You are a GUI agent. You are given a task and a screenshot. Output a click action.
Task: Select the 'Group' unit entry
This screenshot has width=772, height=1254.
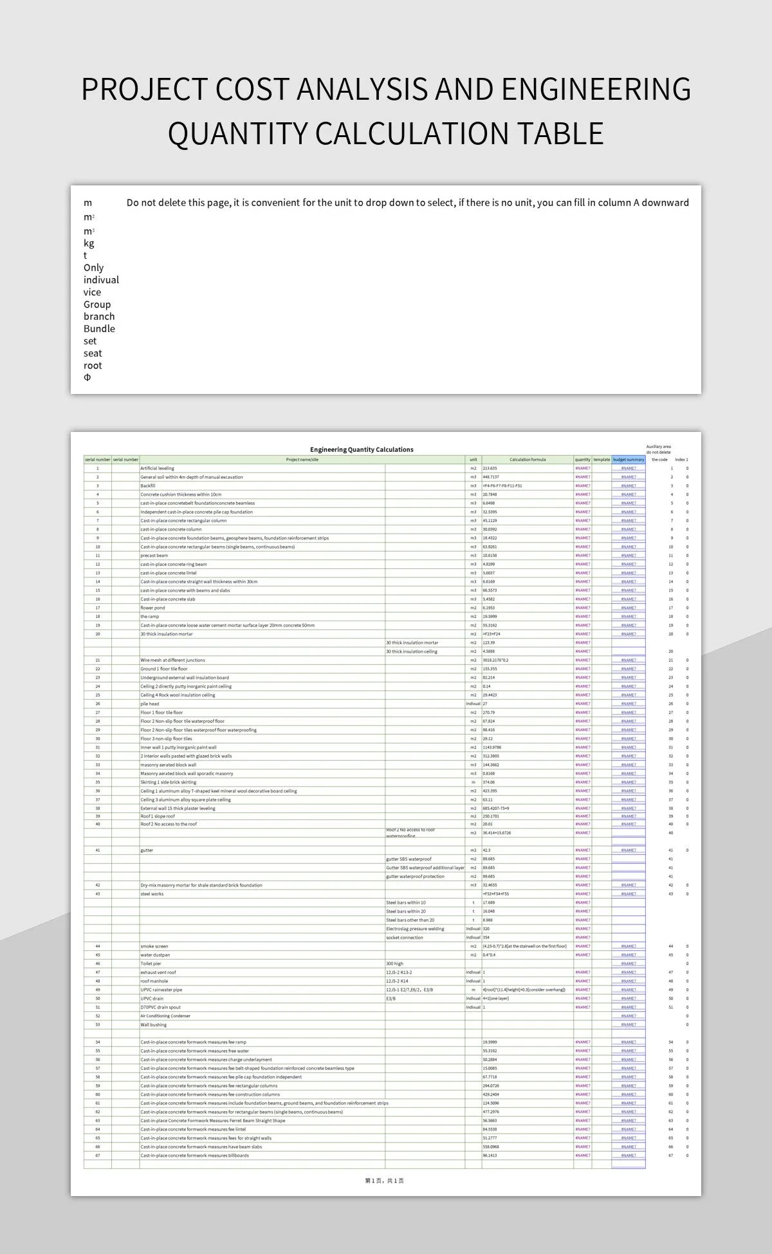click(x=97, y=304)
